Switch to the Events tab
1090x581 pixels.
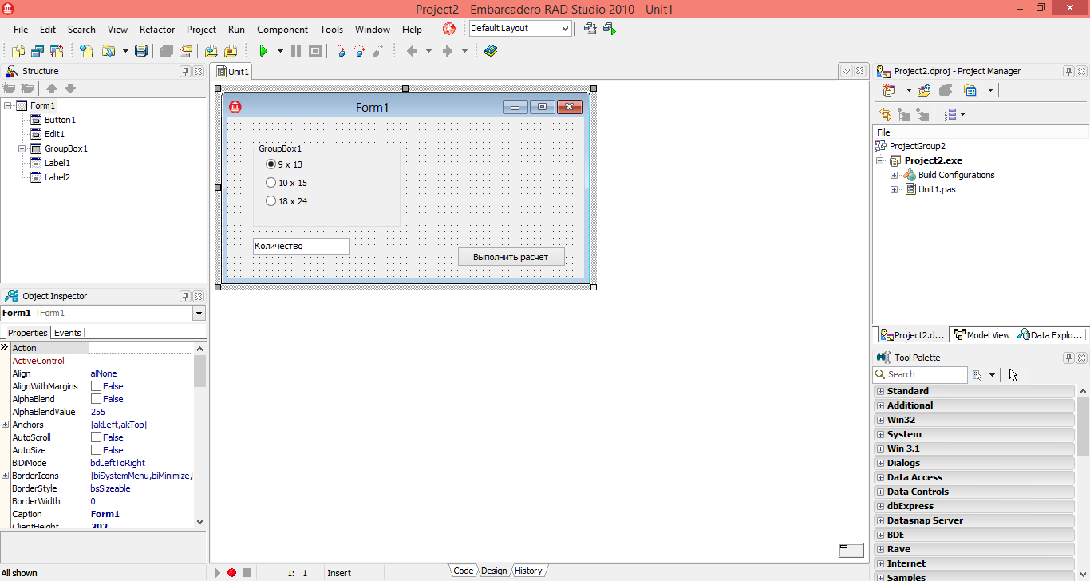coord(67,333)
